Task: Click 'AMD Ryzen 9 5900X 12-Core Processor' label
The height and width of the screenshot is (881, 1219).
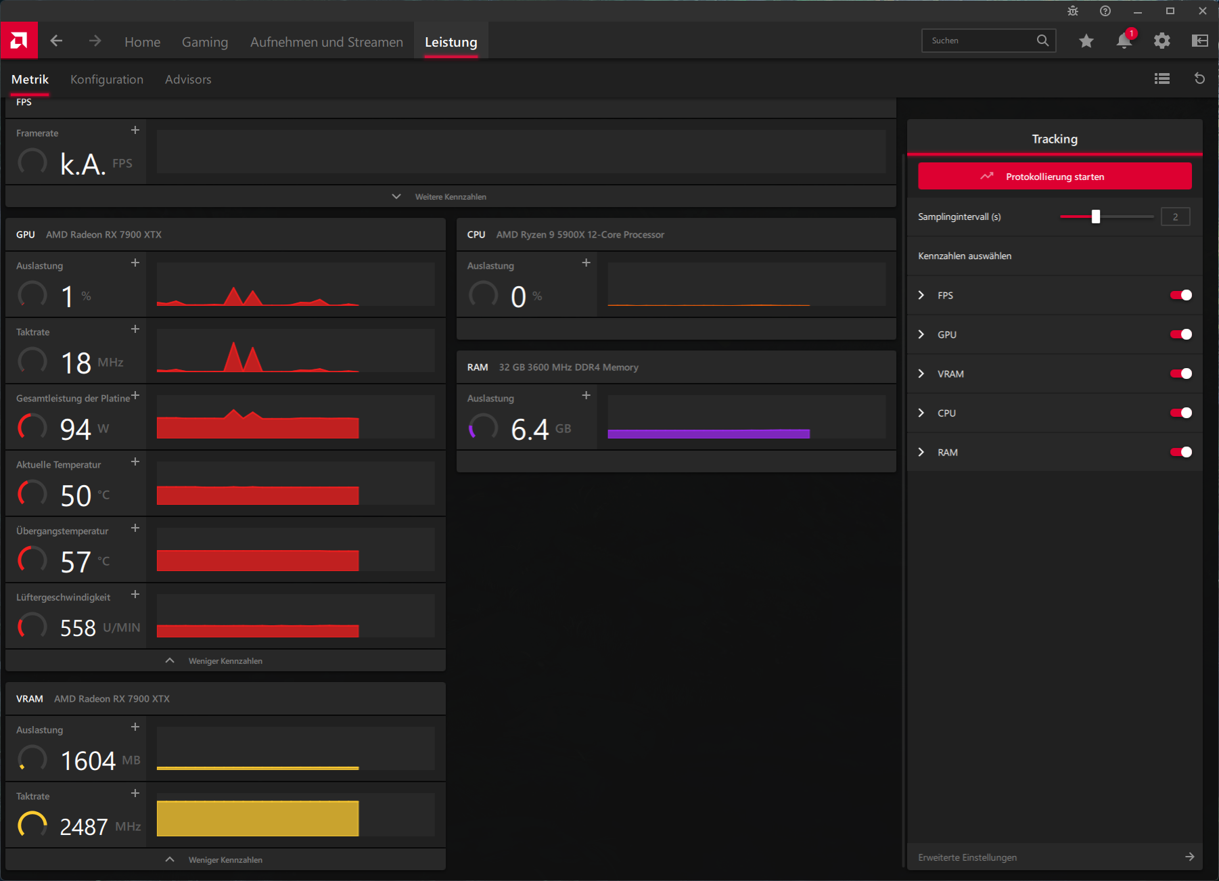Action: 580,235
